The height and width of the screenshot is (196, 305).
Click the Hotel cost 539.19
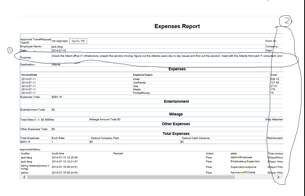coord(274,79)
